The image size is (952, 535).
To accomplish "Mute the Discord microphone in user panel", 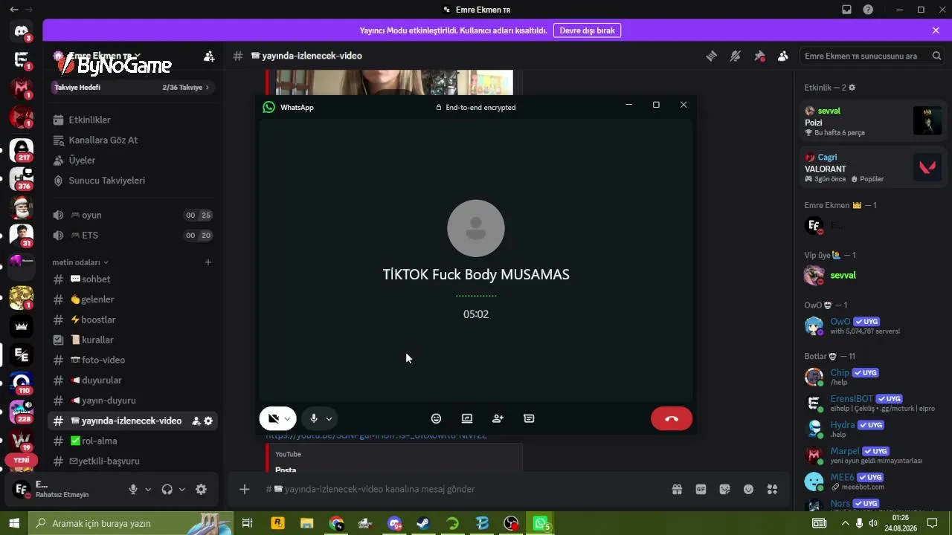I will point(133,489).
